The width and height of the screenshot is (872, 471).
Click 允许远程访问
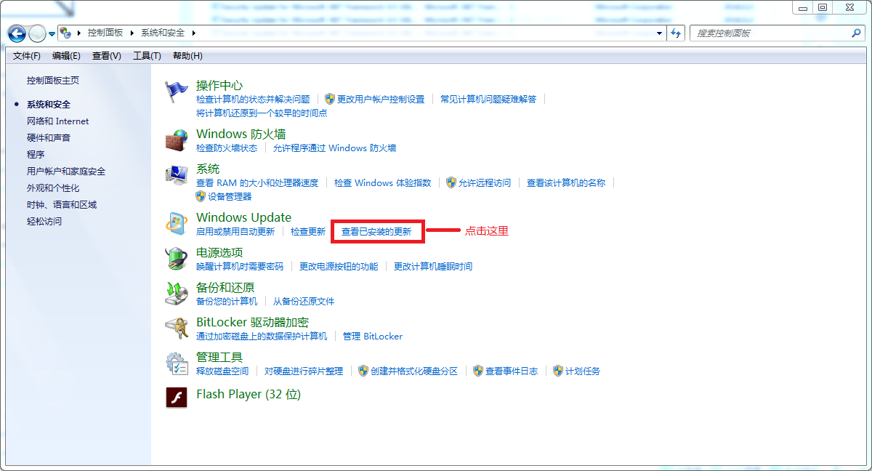tap(485, 183)
